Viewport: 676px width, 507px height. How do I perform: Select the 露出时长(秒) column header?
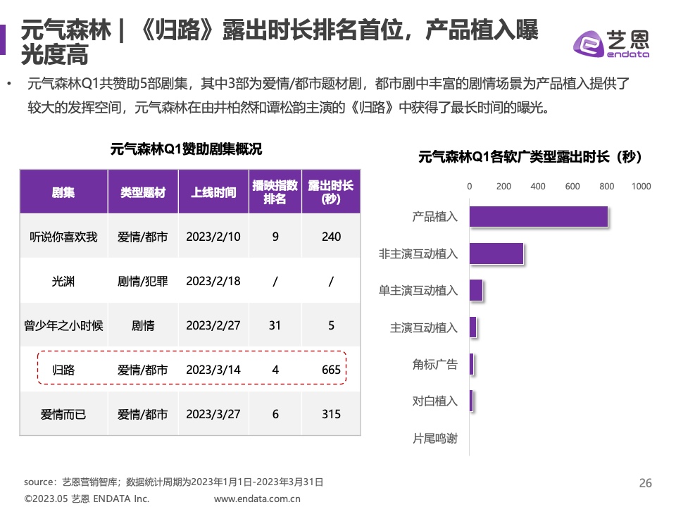click(331, 192)
